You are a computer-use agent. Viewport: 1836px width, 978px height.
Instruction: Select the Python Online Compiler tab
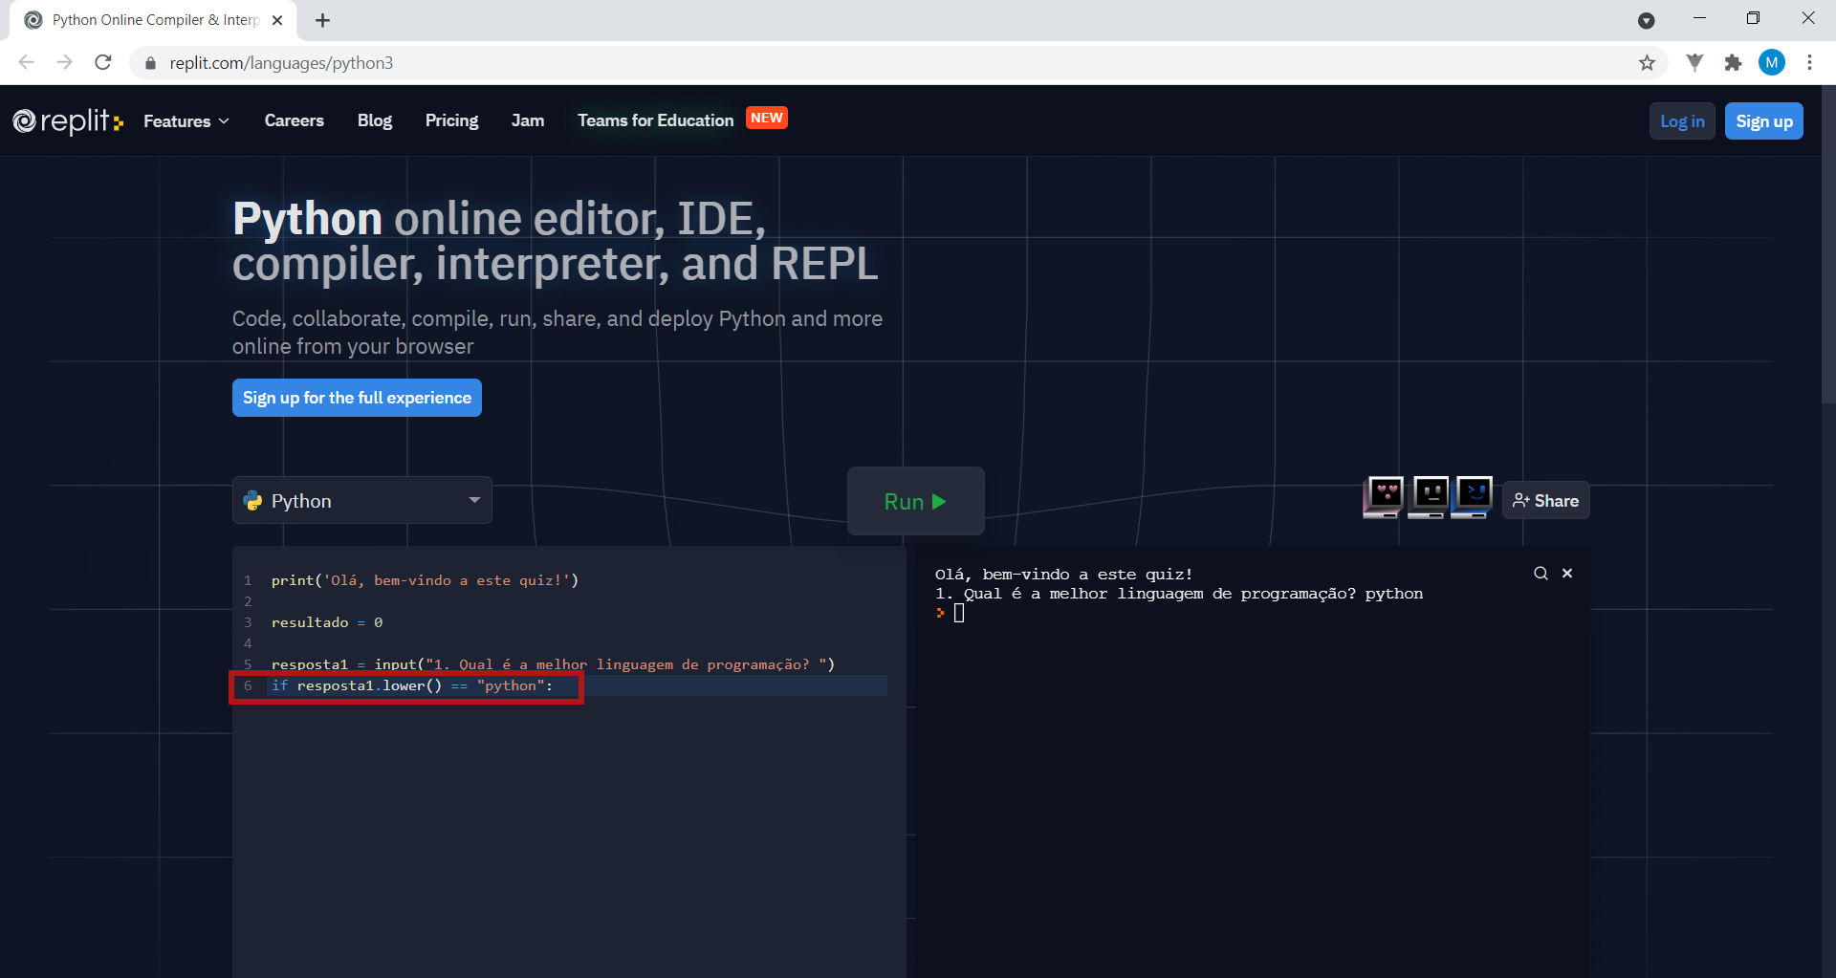153,20
